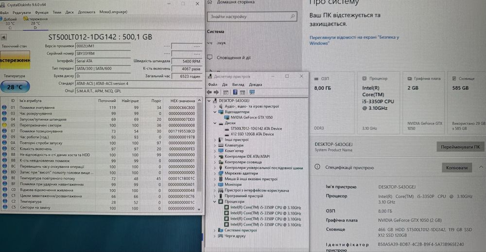
Task: Click the X12 SSD 120GB disk icon
Action: point(226,134)
